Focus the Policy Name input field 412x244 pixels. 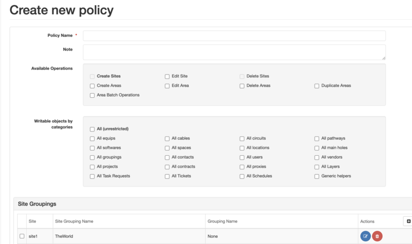[234, 36]
